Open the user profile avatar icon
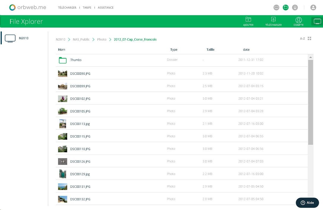Screen dimensions: 323x210 point(313,7)
